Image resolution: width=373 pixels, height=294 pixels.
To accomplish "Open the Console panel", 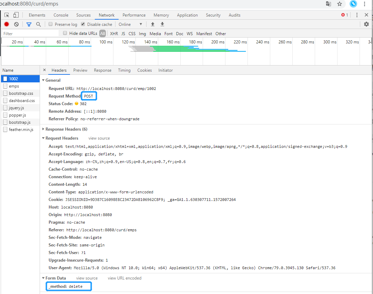I will [61, 15].
